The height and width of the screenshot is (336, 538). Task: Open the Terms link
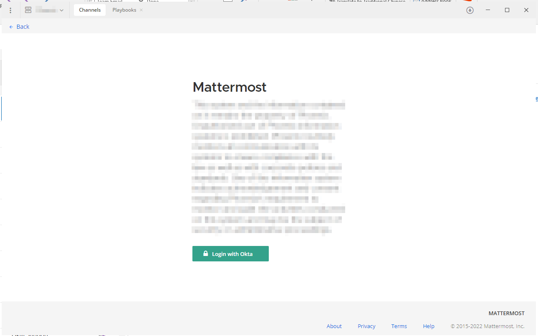[x=399, y=326]
